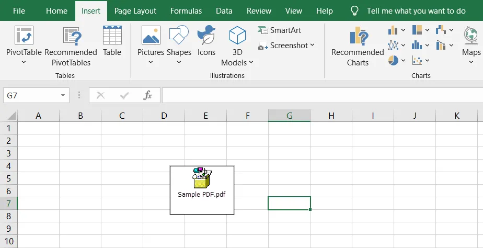Click the hierarchy treemap chart icon
483x248 pixels.
[x=417, y=30]
